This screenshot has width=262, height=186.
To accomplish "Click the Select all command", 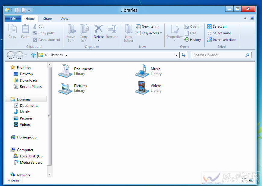I will click(218, 26).
